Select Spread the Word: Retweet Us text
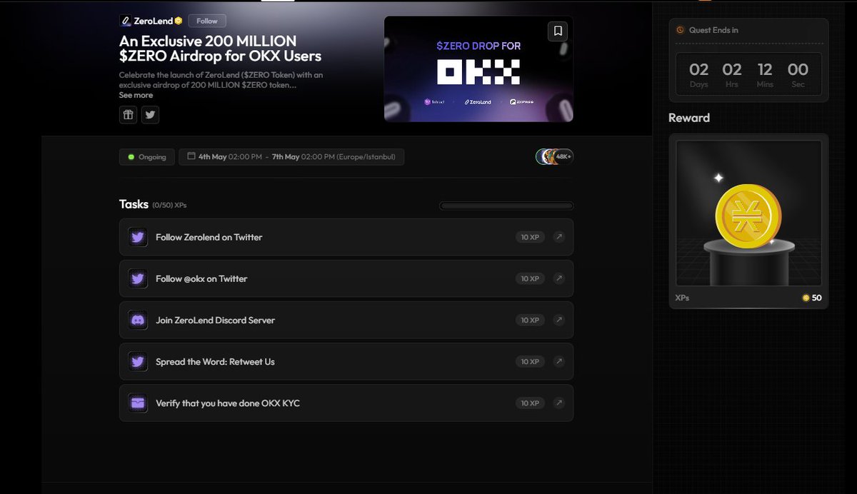Screen dimensions: 857x494 [x=215, y=361]
